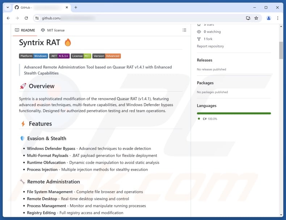Click 'Process Injection' list item
Image resolution: width=286 pixels, height=220 pixels.
pyautogui.click(x=87, y=169)
